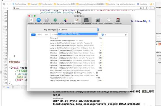Open the saleViewController.m file breadcrumb
This screenshot has height=106, width=161.
pos(126,4)
